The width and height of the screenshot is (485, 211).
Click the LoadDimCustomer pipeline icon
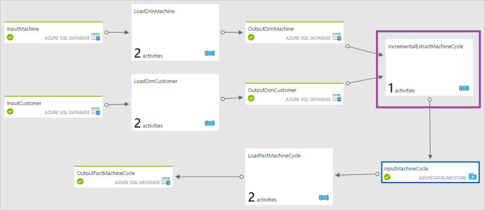click(210, 123)
